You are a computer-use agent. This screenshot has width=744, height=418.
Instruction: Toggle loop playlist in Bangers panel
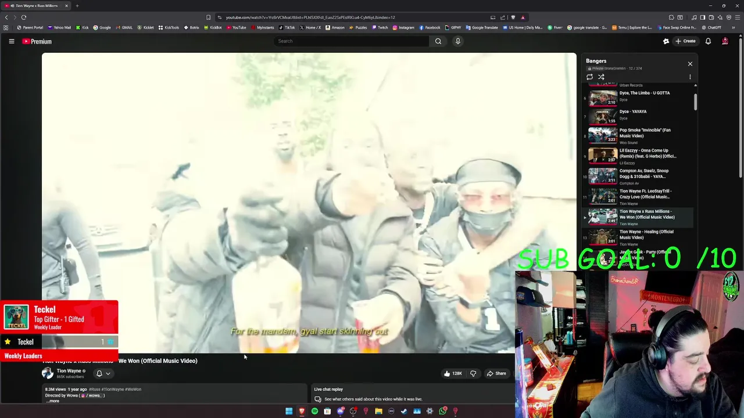click(589, 77)
